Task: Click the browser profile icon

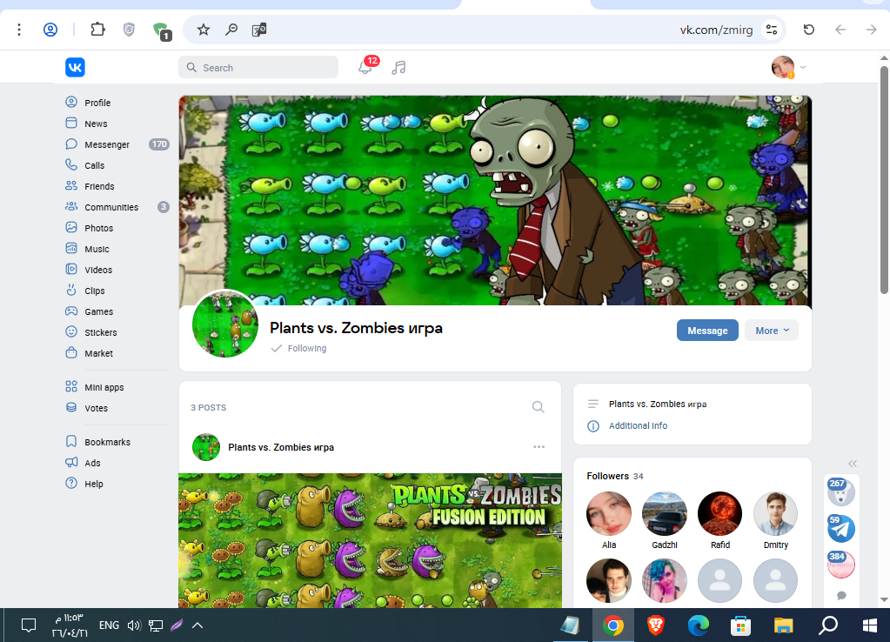Action: tap(50, 30)
